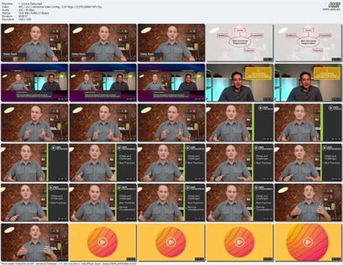
Task: Open the last fifth-row thumbnail without the side panel
Action: (x=308, y=203)
